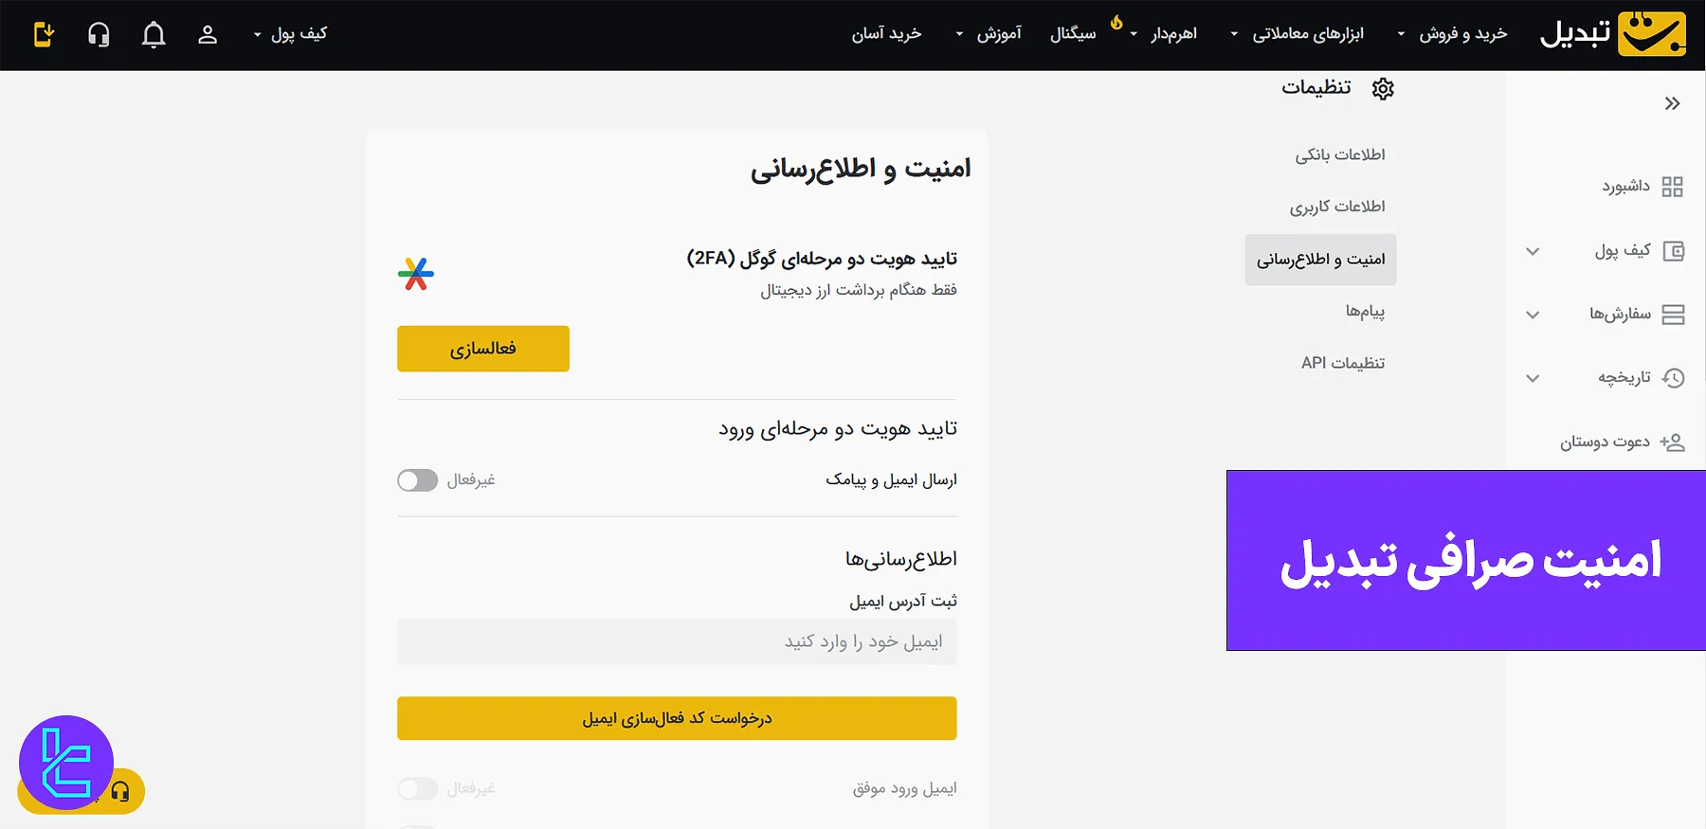Click the تنظیمات page heading
Screen dimensions: 1706x829
point(1316,88)
